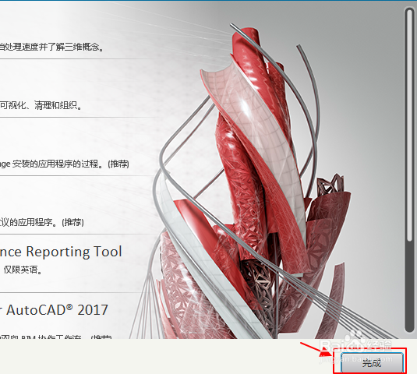
Task: Click the 仅限英语 description text
Action: (x=23, y=270)
